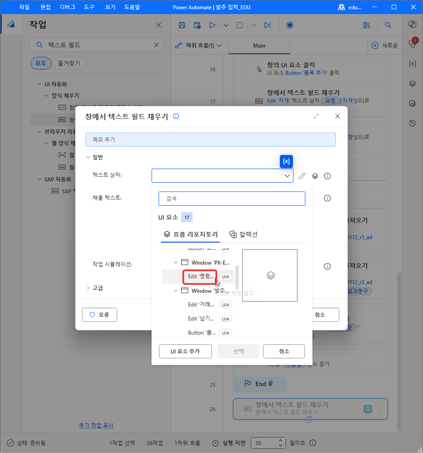Image resolution: width=423 pixels, height=453 pixels.
Task: Click the 텍스트 필드 actions search box
Action: pos(96,45)
